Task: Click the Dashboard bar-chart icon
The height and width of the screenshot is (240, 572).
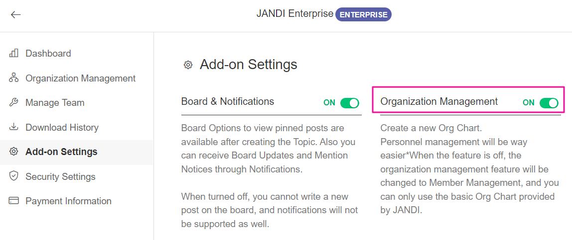Action: (x=14, y=53)
